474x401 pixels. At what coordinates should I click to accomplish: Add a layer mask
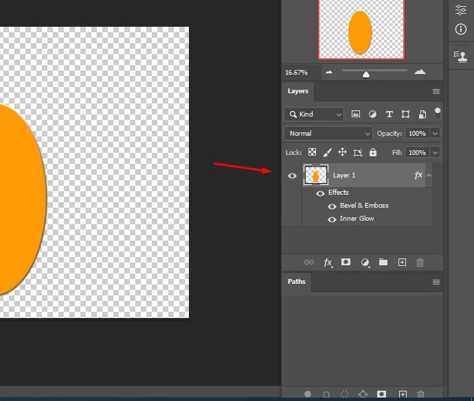click(346, 262)
